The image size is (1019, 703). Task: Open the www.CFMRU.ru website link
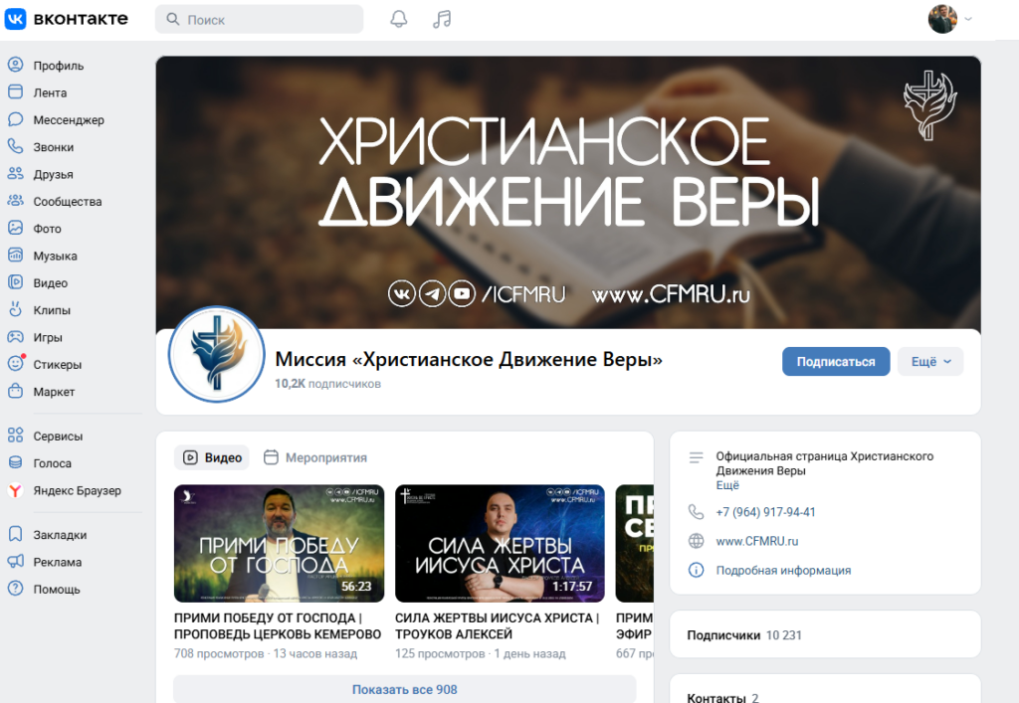tap(757, 541)
